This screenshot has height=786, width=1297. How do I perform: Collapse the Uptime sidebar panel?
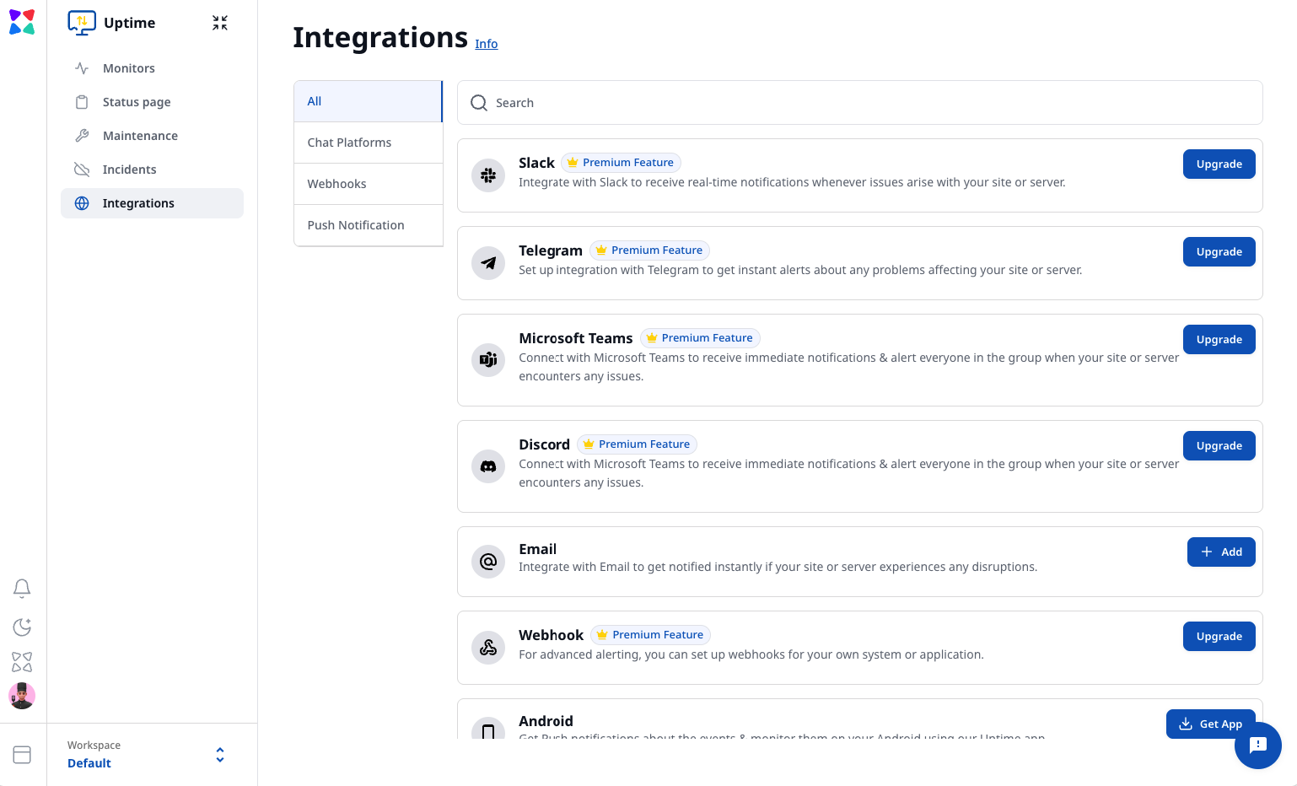(x=220, y=23)
